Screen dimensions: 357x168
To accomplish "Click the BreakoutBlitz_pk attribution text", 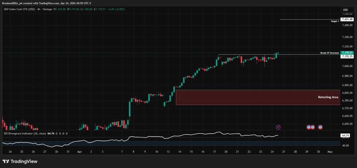I will pos(12,3).
